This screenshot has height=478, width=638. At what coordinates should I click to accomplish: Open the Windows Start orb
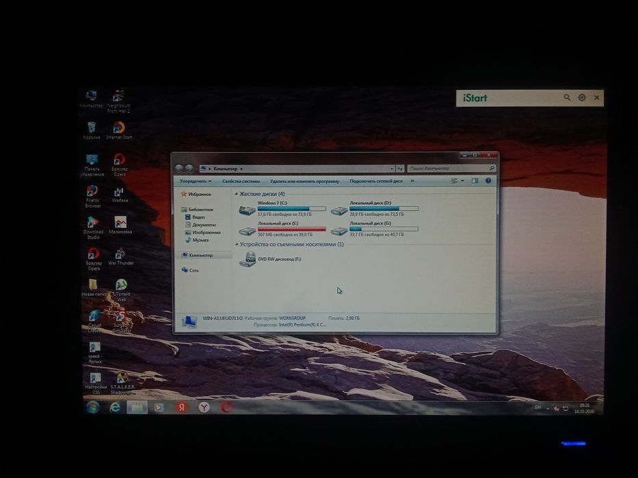[93, 407]
